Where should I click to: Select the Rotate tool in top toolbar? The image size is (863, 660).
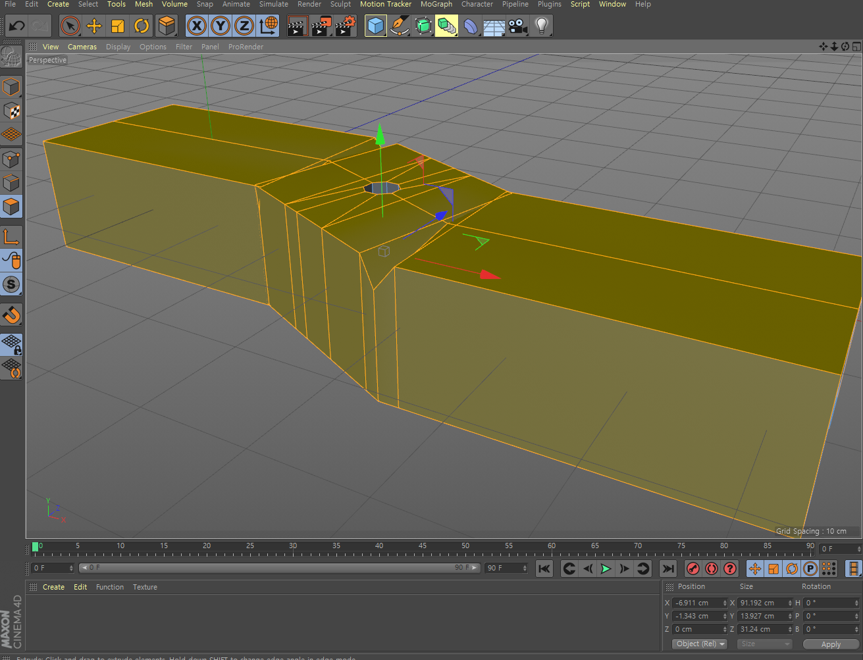[x=142, y=26]
